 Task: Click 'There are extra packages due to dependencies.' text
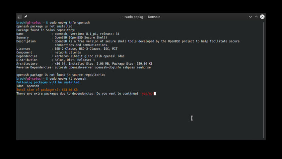click(x=56, y=94)
